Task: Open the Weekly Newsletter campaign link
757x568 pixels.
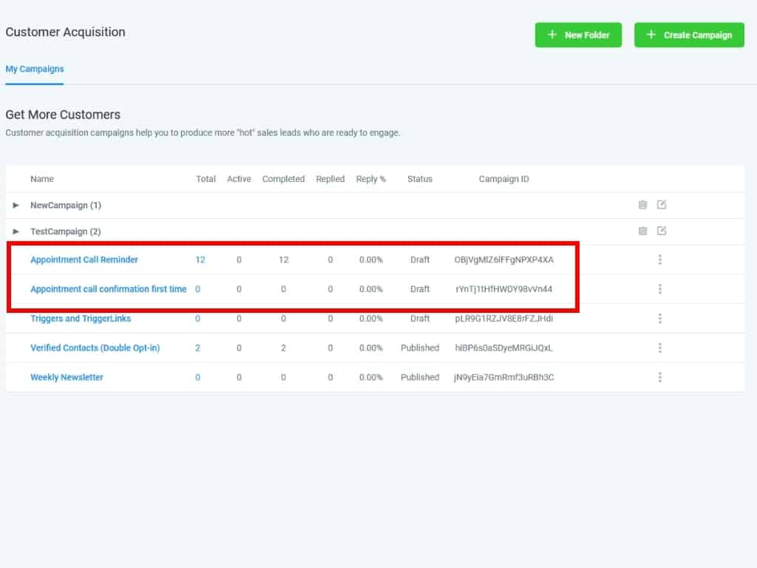Action: (x=67, y=377)
